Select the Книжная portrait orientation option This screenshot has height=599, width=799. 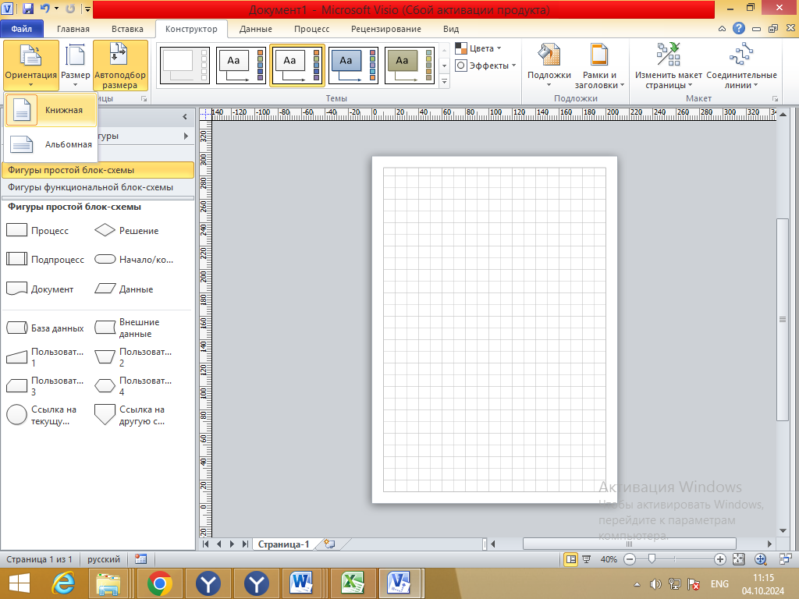point(50,110)
